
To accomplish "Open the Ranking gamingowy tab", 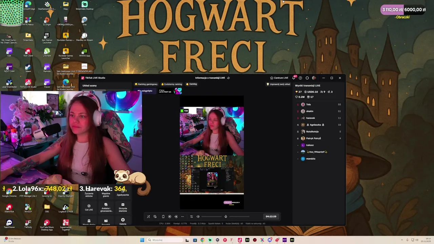I will click(x=146, y=84).
